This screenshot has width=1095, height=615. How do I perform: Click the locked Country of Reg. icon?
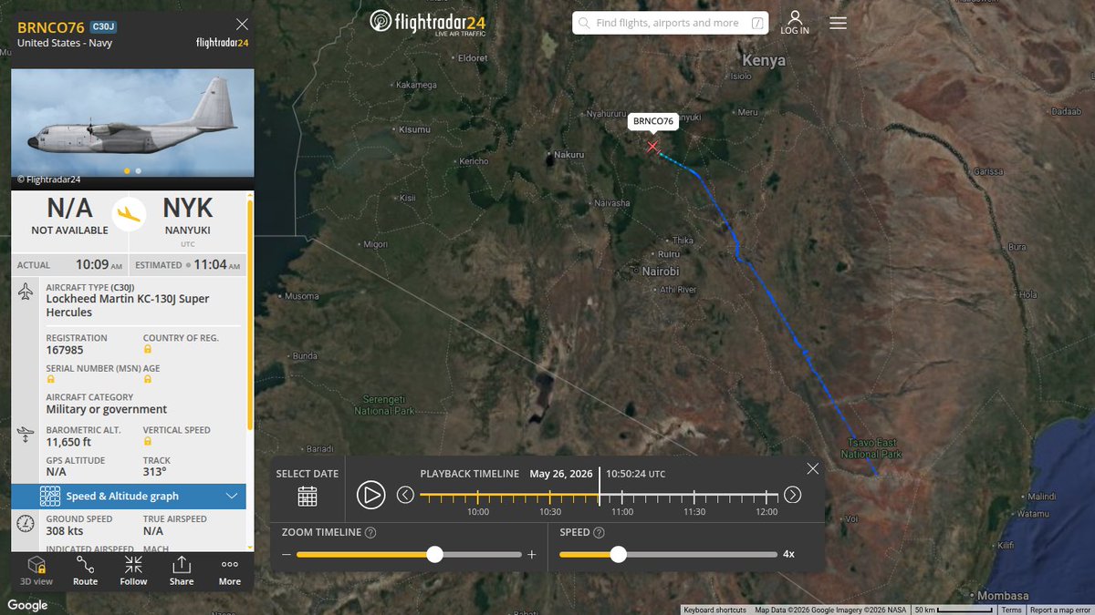(x=148, y=349)
